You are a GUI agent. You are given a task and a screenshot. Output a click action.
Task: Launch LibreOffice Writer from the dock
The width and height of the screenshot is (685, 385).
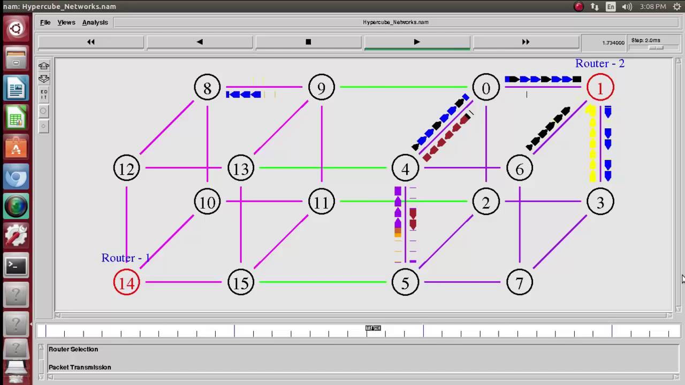pos(16,88)
